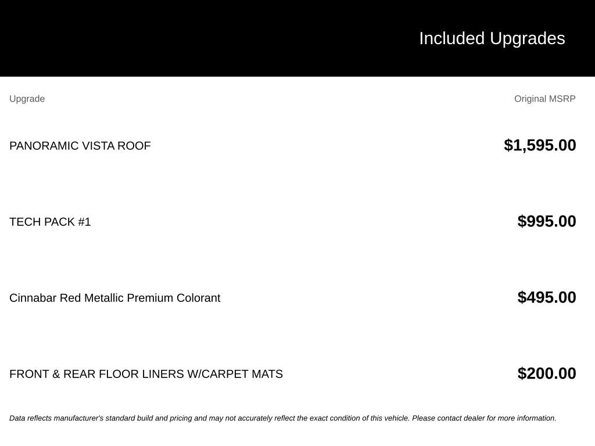Select Cinnabar Red Metallic Premium Colorant
This screenshot has height=446, width=595.
[114, 298]
